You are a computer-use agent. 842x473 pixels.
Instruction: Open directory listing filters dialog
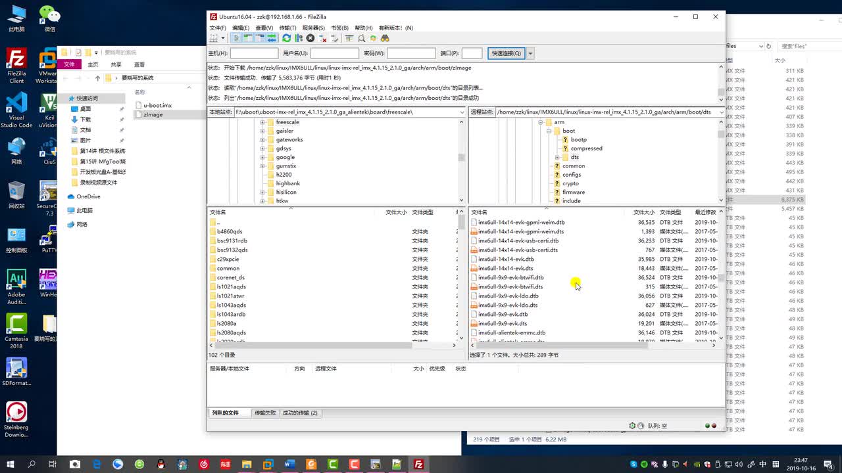pos(349,38)
